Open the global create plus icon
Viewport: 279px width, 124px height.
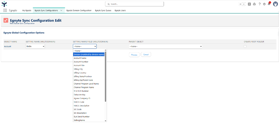pos(249,4)
